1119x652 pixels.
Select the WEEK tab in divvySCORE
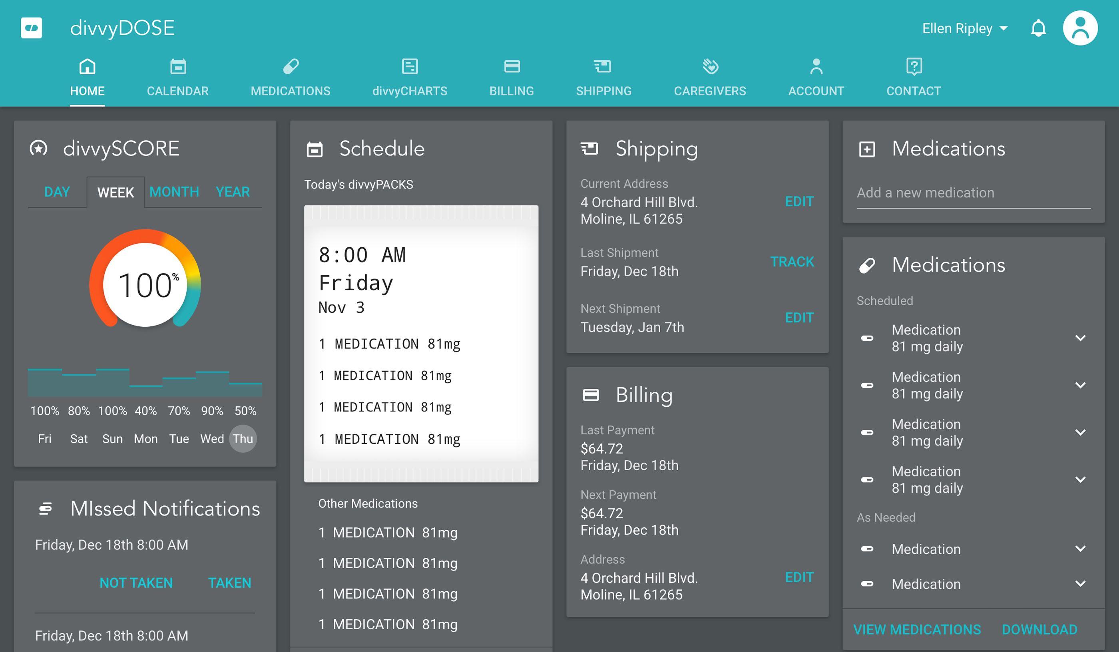tap(115, 192)
